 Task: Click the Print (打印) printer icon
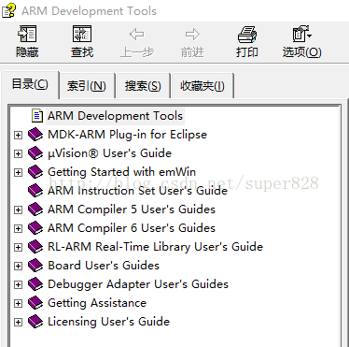[247, 34]
